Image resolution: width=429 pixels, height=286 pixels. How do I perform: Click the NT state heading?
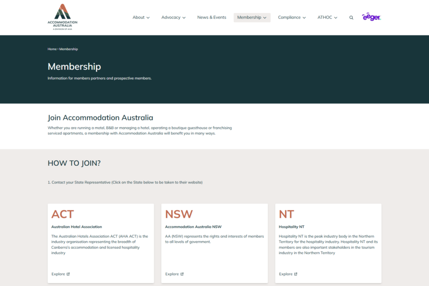(287, 214)
